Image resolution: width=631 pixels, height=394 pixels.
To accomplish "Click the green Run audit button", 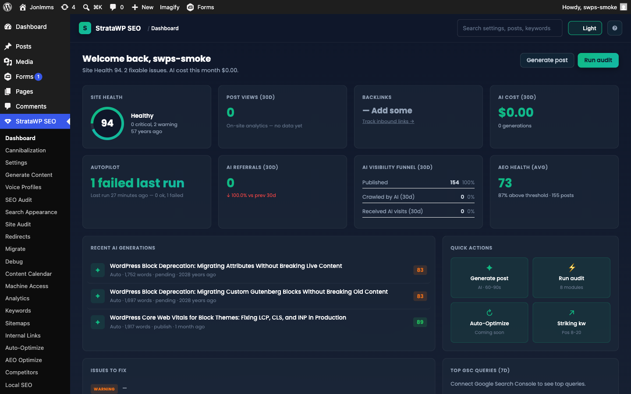I will [x=598, y=60].
